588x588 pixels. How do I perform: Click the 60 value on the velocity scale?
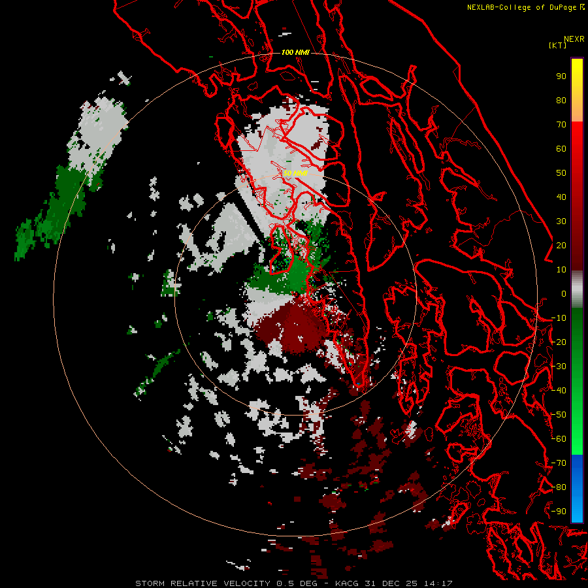pos(561,149)
